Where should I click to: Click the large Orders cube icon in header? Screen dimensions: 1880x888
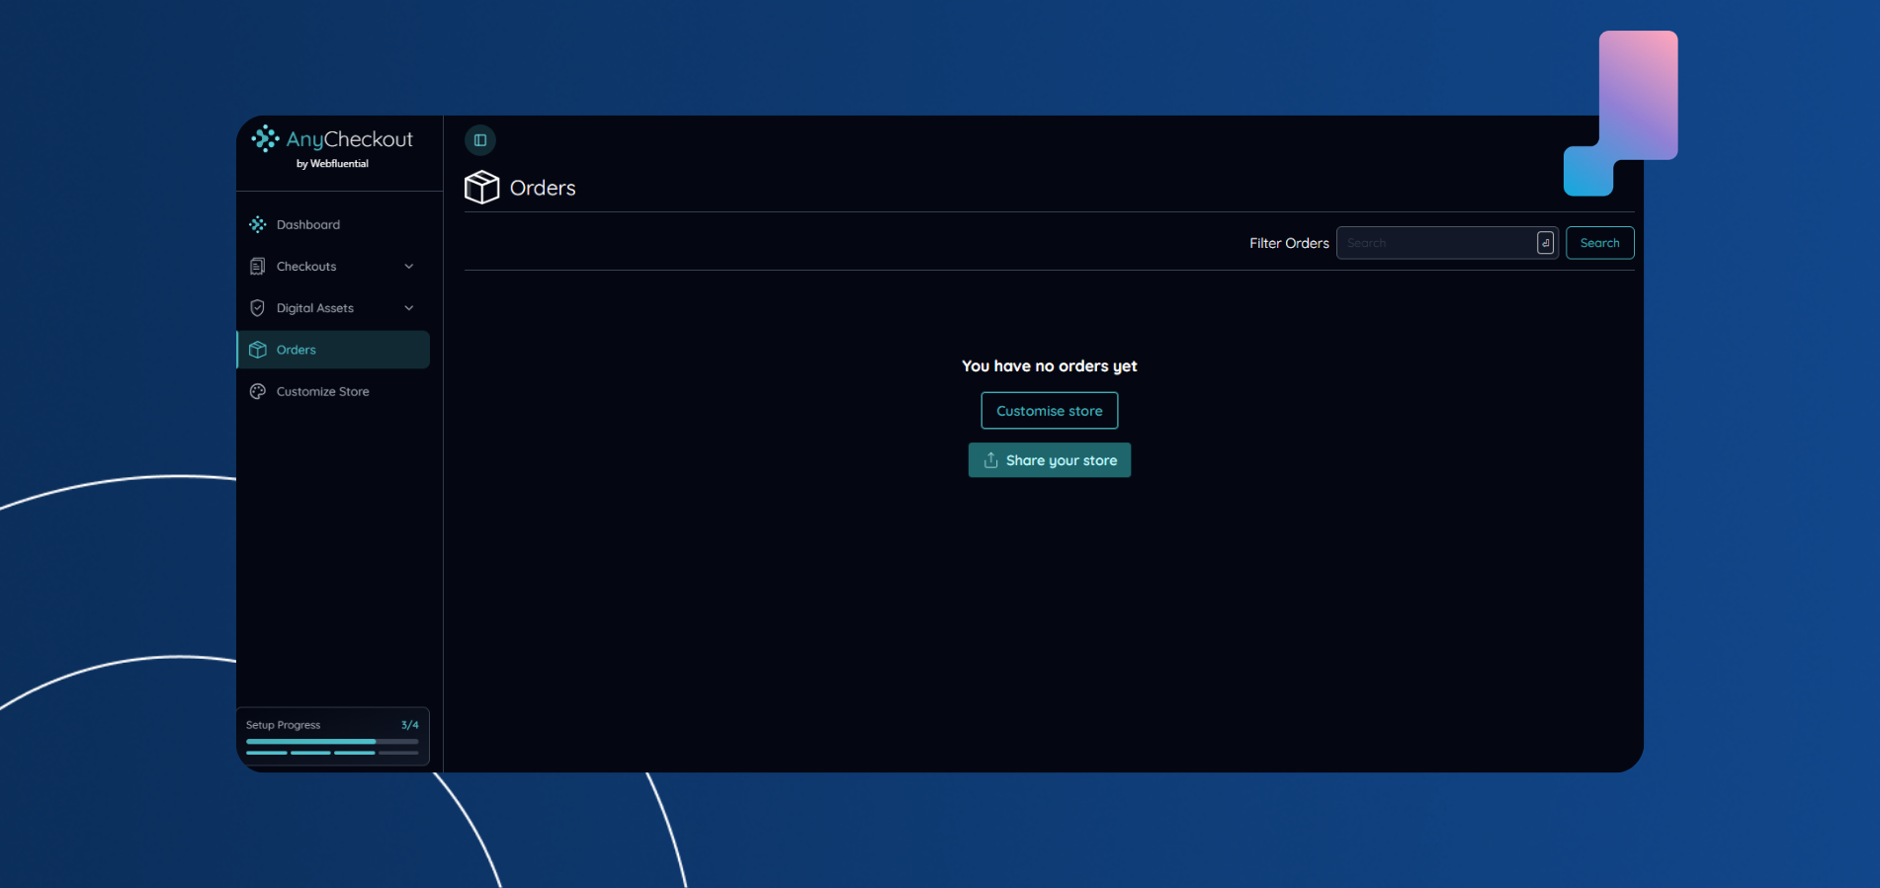[x=482, y=187]
